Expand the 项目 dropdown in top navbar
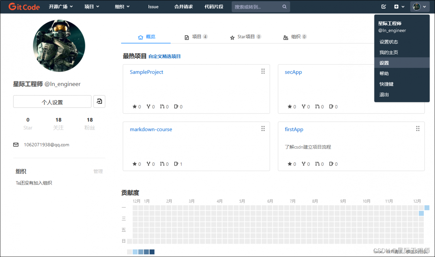 pos(92,7)
